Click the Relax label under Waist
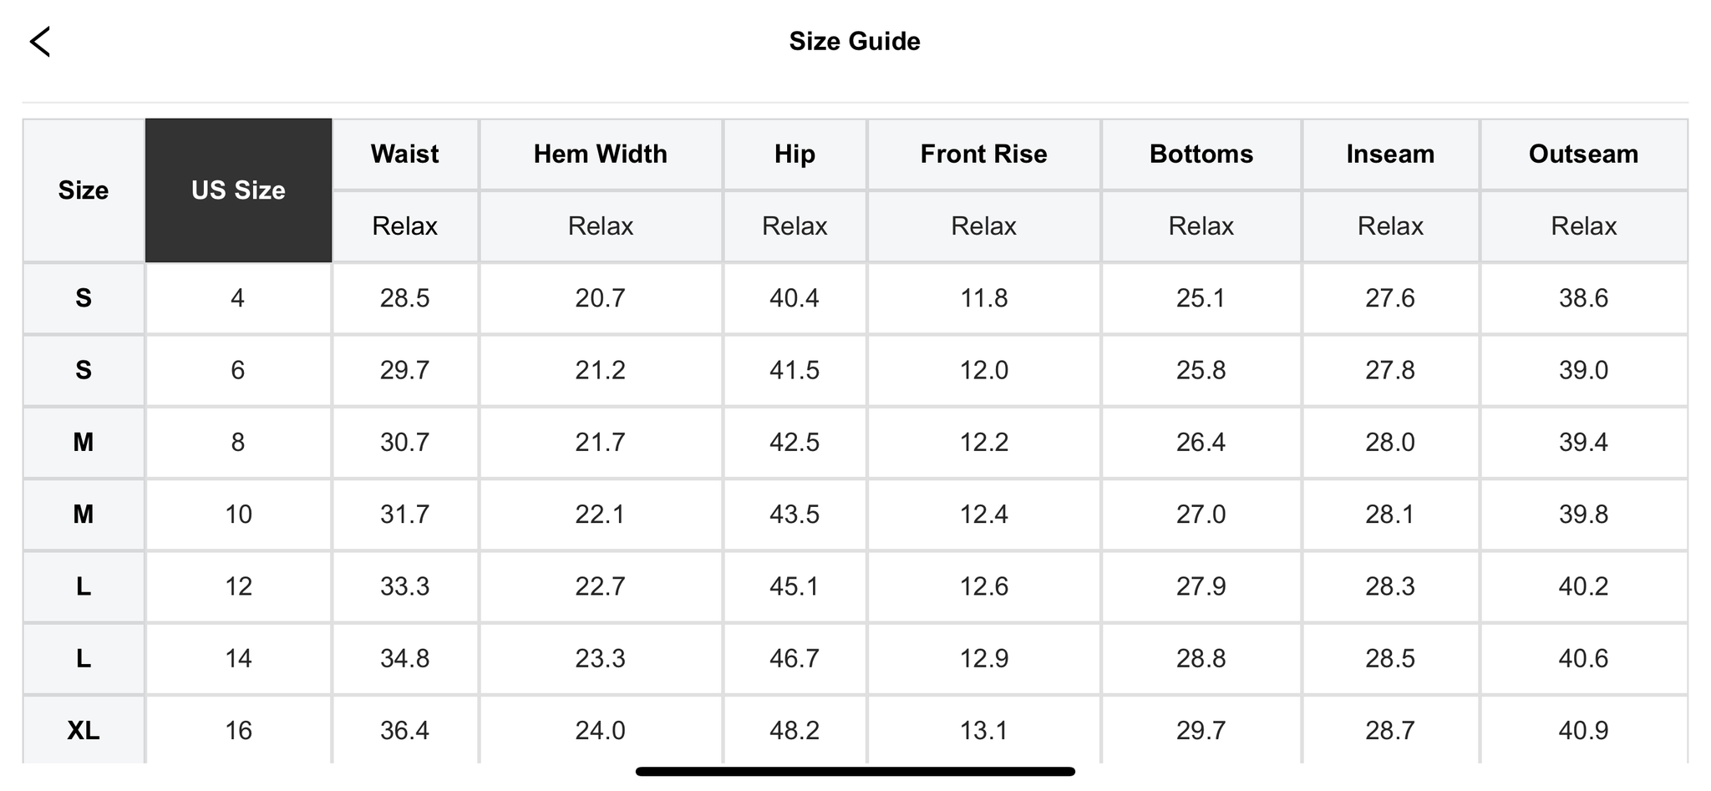The width and height of the screenshot is (1711, 791). [x=404, y=226]
